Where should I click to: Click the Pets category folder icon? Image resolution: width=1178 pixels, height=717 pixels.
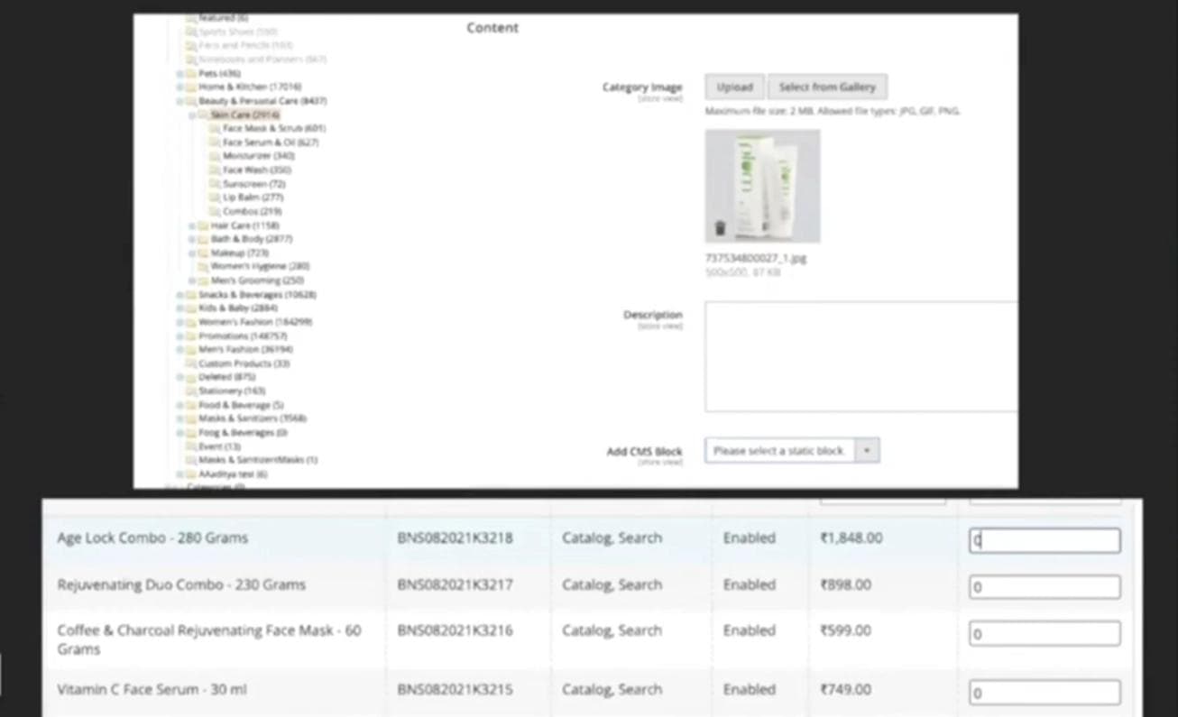tap(189, 72)
